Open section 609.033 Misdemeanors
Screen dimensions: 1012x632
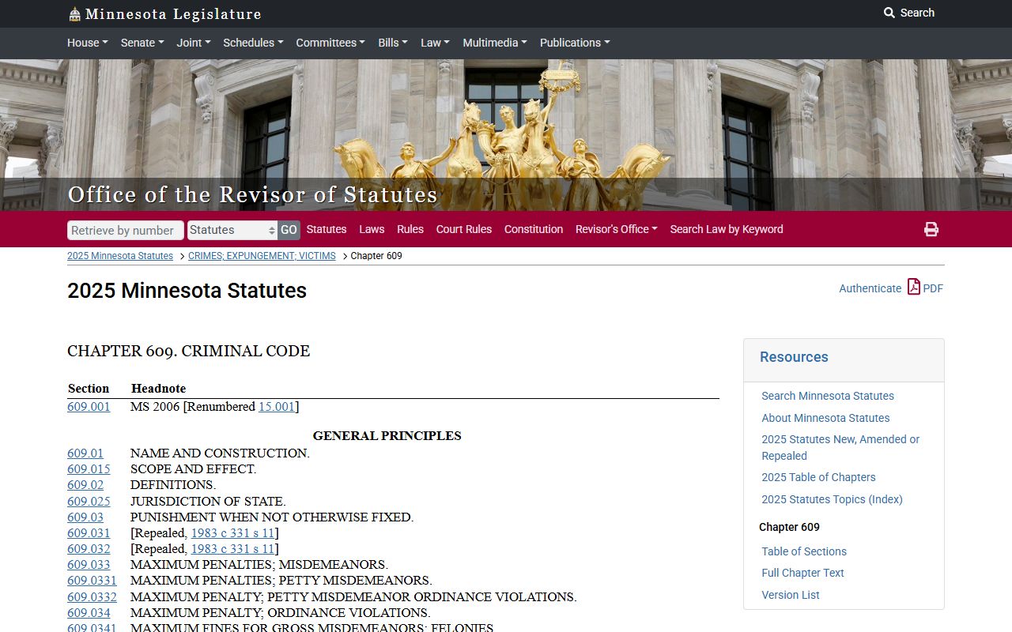pyautogui.click(x=89, y=565)
